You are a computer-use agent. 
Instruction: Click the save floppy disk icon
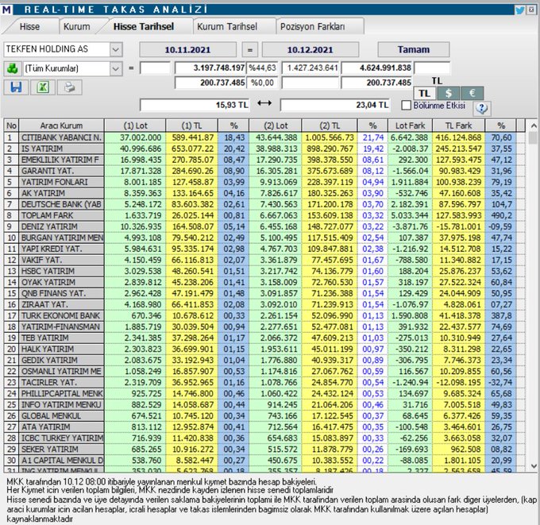[16, 87]
